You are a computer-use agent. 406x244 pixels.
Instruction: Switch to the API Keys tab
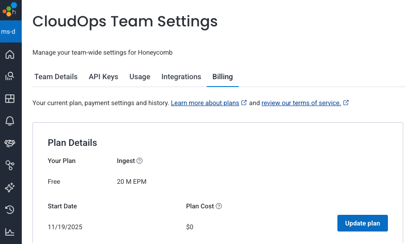(103, 77)
